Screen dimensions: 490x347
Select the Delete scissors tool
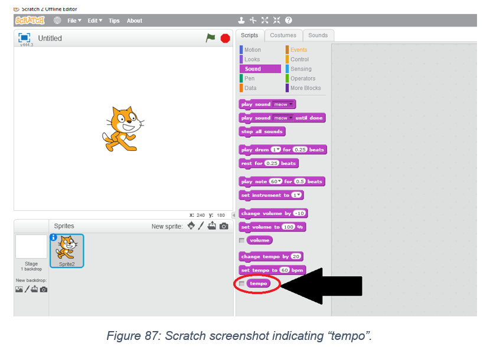click(x=253, y=21)
